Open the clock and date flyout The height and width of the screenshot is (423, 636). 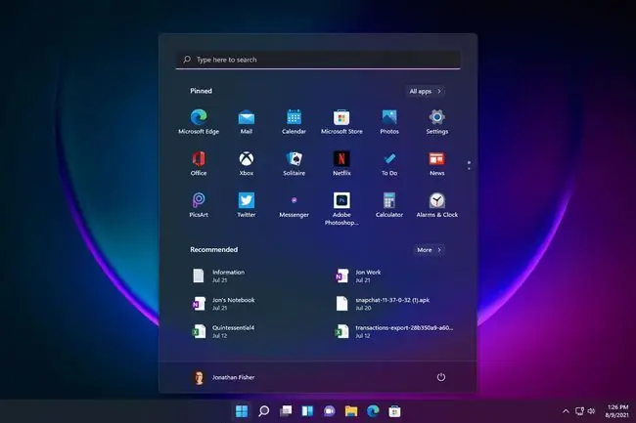616,411
